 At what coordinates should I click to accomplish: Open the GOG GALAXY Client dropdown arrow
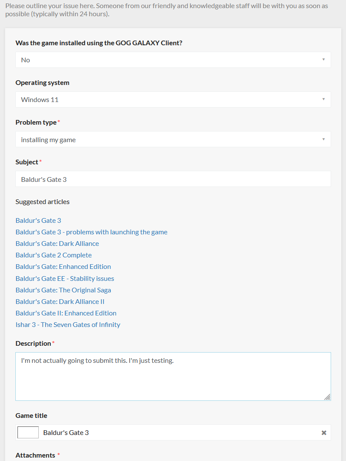click(x=323, y=60)
